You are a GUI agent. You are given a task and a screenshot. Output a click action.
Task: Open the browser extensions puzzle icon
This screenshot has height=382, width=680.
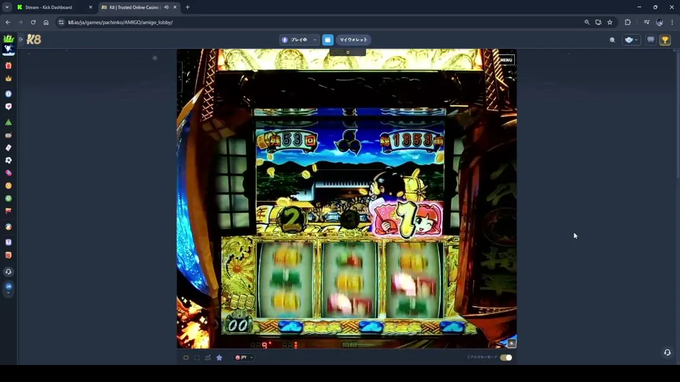627,22
